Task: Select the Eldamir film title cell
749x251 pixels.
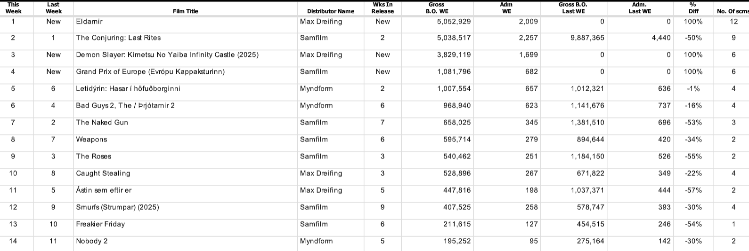Action: (90, 22)
